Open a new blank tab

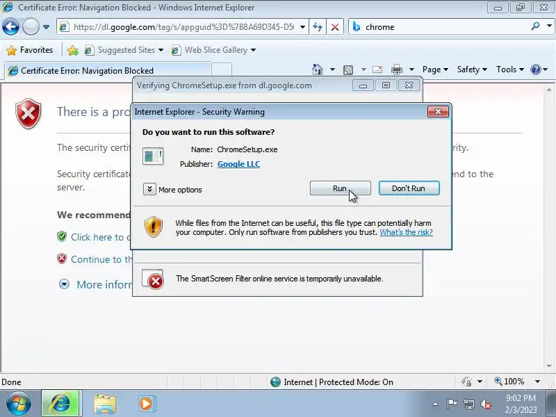point(222,70)
